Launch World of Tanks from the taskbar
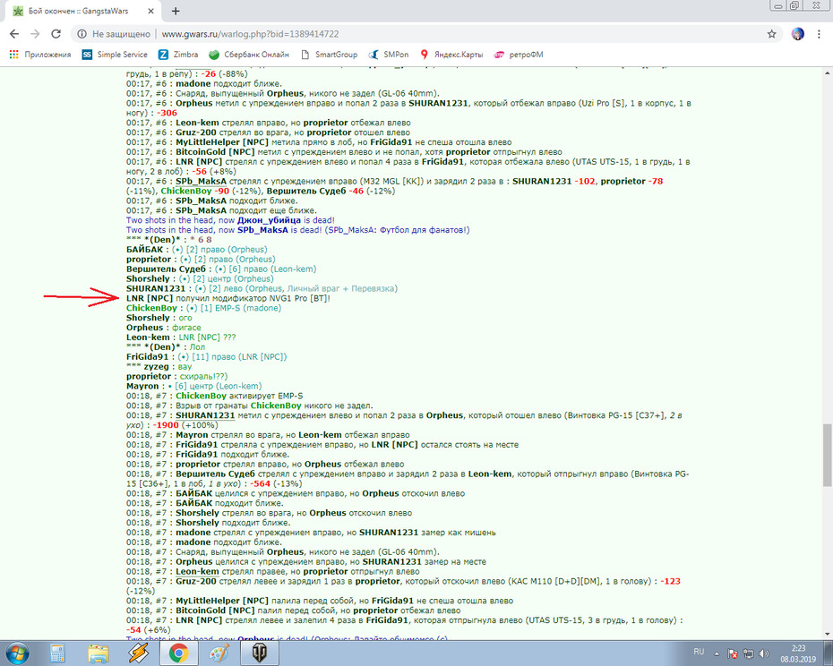833x666 pixels. click(259, 653)
